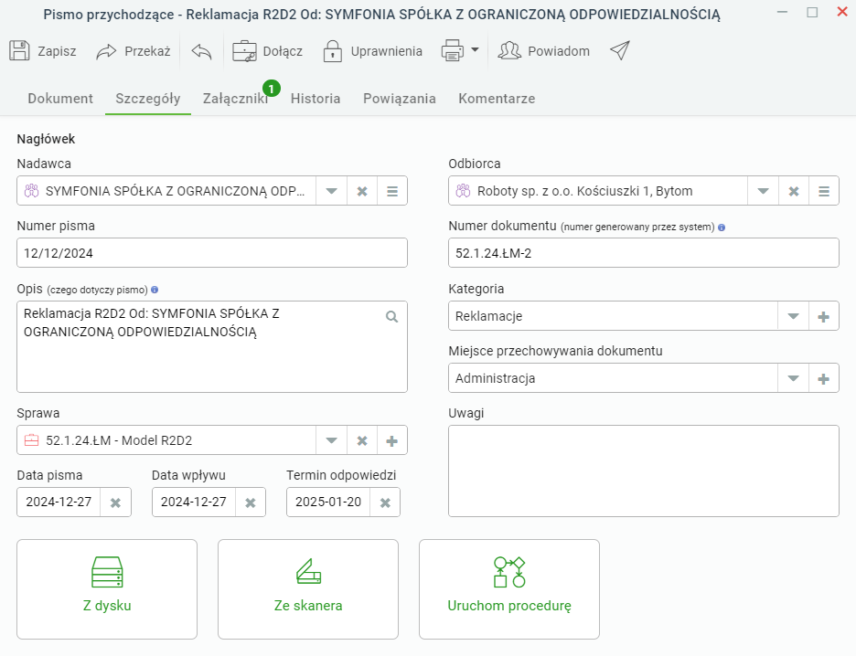856x656 pixels.
Task: Click the red briefcase icon in Sprawa
Action: [x=32, y=440]
